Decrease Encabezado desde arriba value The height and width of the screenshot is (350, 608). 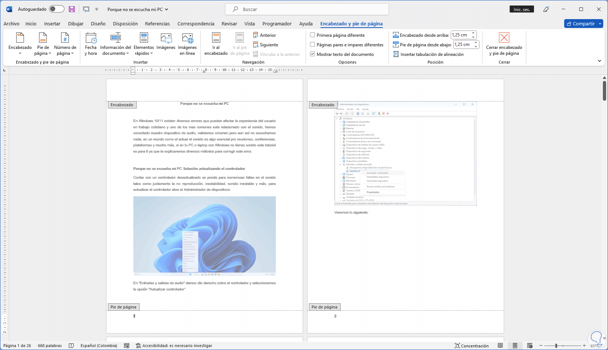click(x=474, y=37)
